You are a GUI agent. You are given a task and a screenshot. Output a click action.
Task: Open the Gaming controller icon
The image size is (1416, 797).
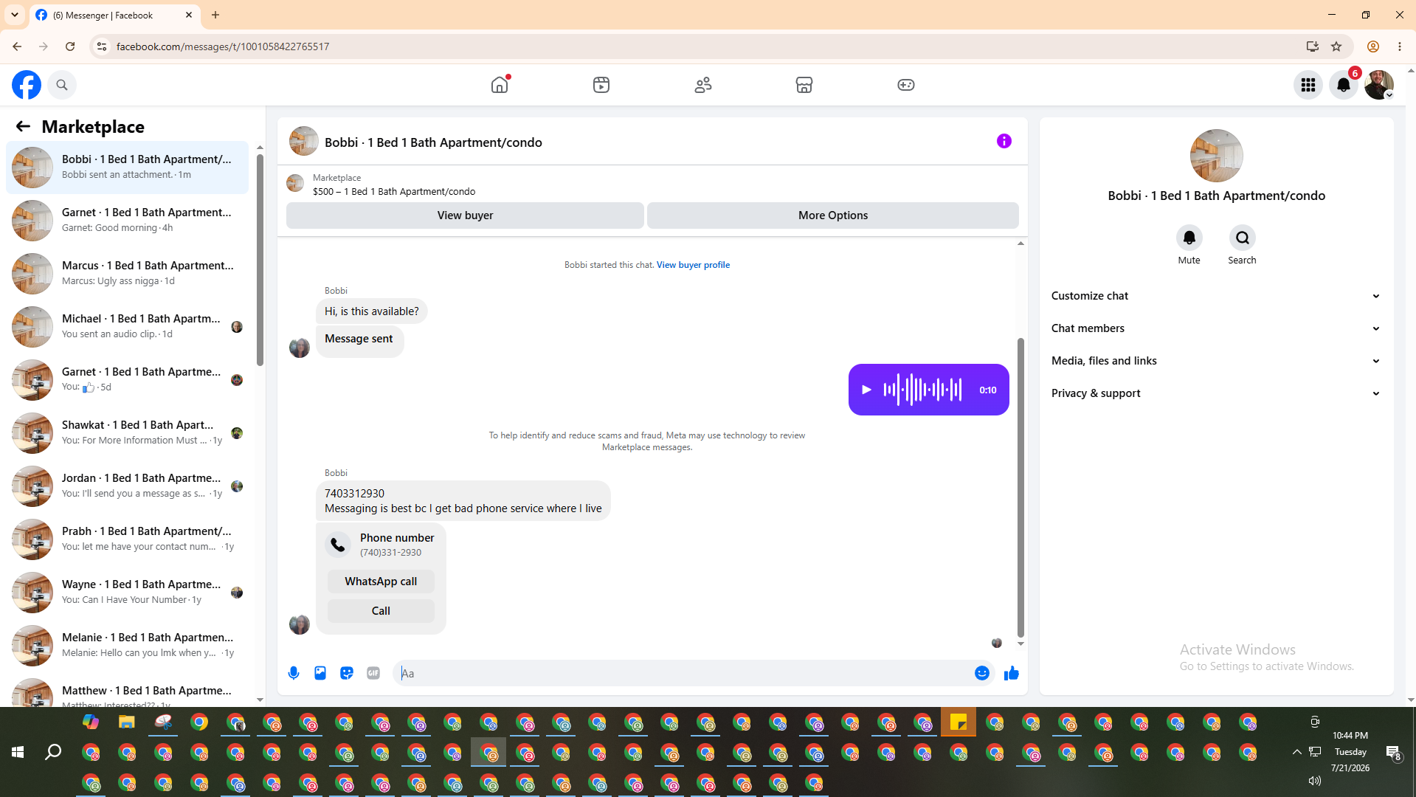(906, 85)
